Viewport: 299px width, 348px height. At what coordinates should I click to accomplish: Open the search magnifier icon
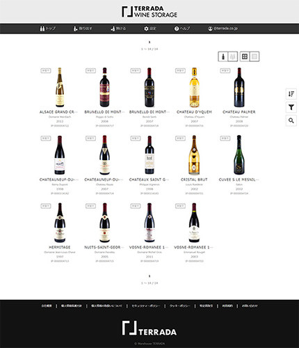[x=291, y=120]
